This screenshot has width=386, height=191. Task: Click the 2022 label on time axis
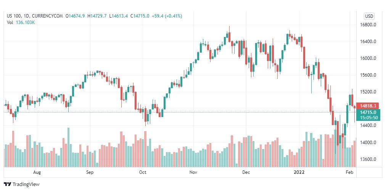tap(299, 172)
